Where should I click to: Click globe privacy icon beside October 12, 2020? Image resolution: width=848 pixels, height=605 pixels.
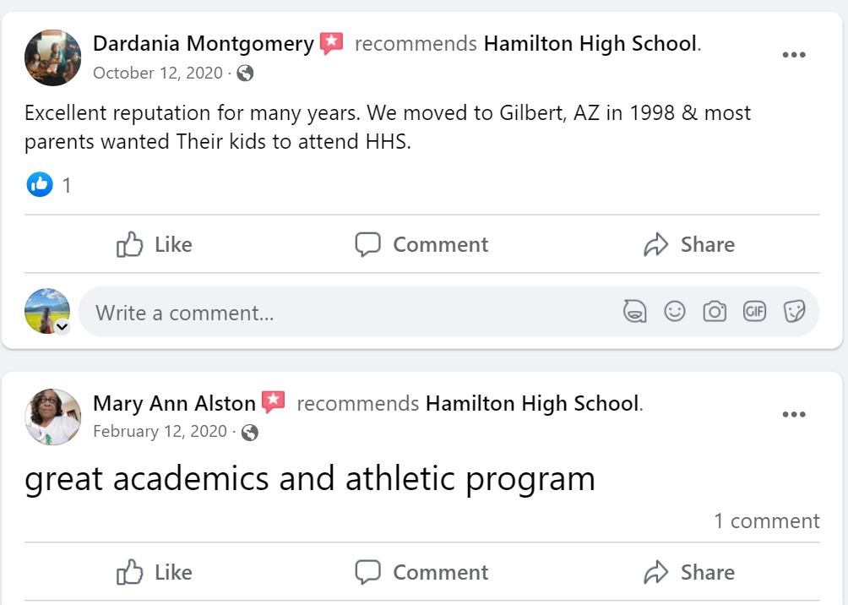click(x=246, y=74)
